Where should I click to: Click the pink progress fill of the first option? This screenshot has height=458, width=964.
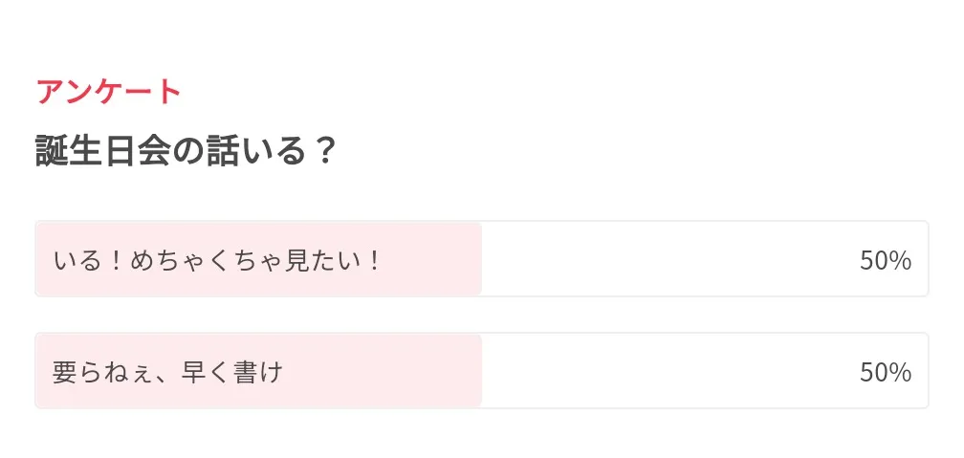pyautogui.click(x=430, y=260)
